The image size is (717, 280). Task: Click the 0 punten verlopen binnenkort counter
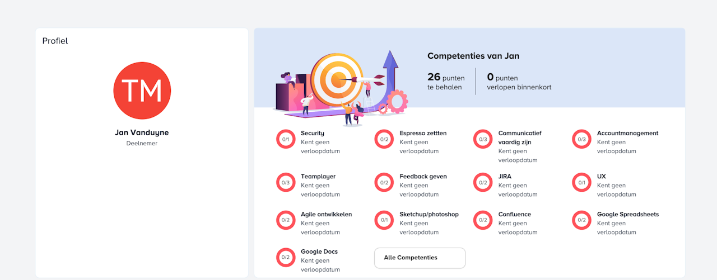pos(519,82)
